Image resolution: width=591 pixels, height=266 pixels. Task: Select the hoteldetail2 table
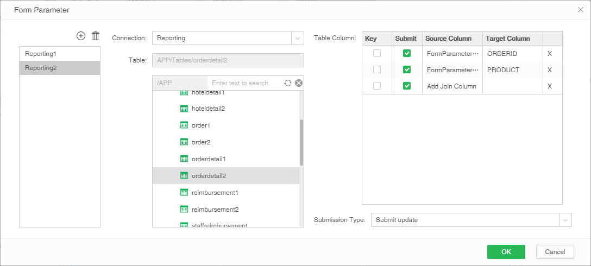[208, 109]
